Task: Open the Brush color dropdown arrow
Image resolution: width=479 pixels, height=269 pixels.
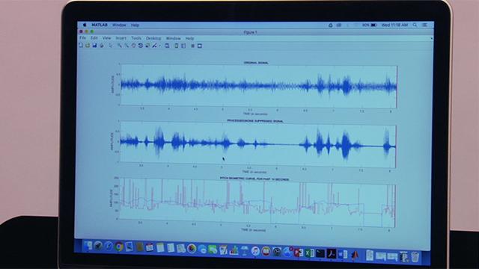Action: pyautogui.click(x=159, y=46)
